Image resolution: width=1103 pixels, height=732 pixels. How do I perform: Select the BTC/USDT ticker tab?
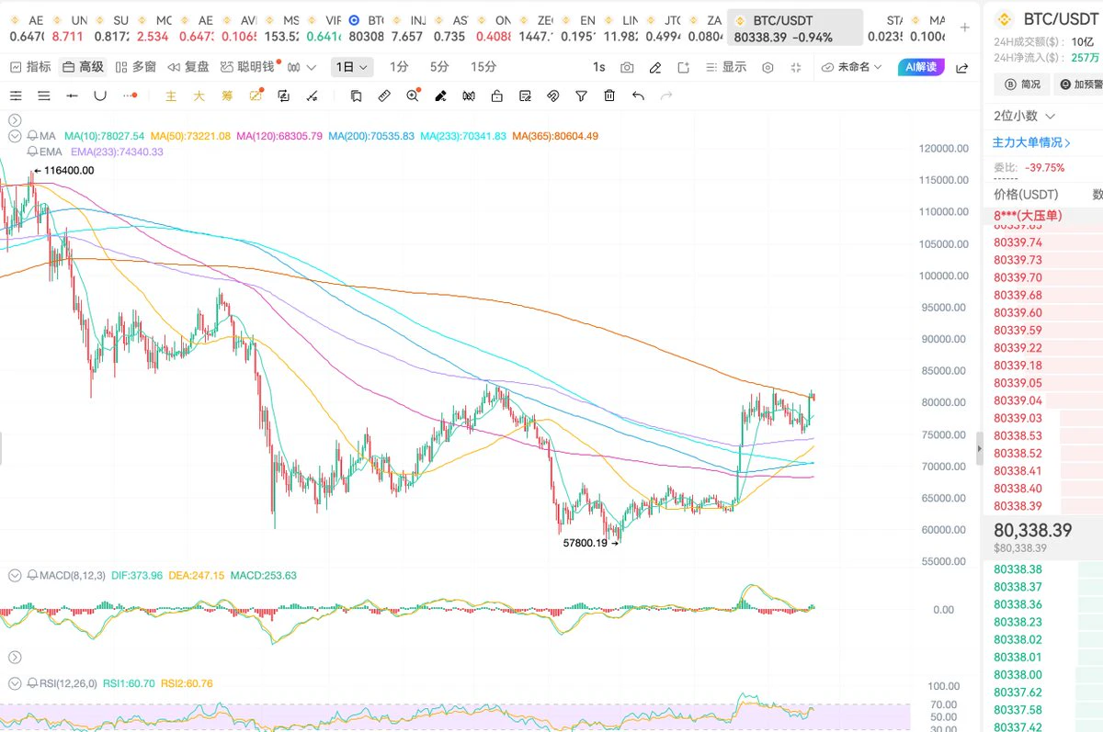pos(795,28)
